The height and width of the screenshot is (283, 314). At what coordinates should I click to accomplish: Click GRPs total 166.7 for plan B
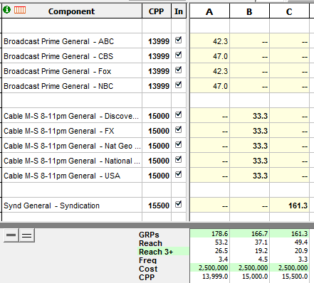click(x=259, y=234)
